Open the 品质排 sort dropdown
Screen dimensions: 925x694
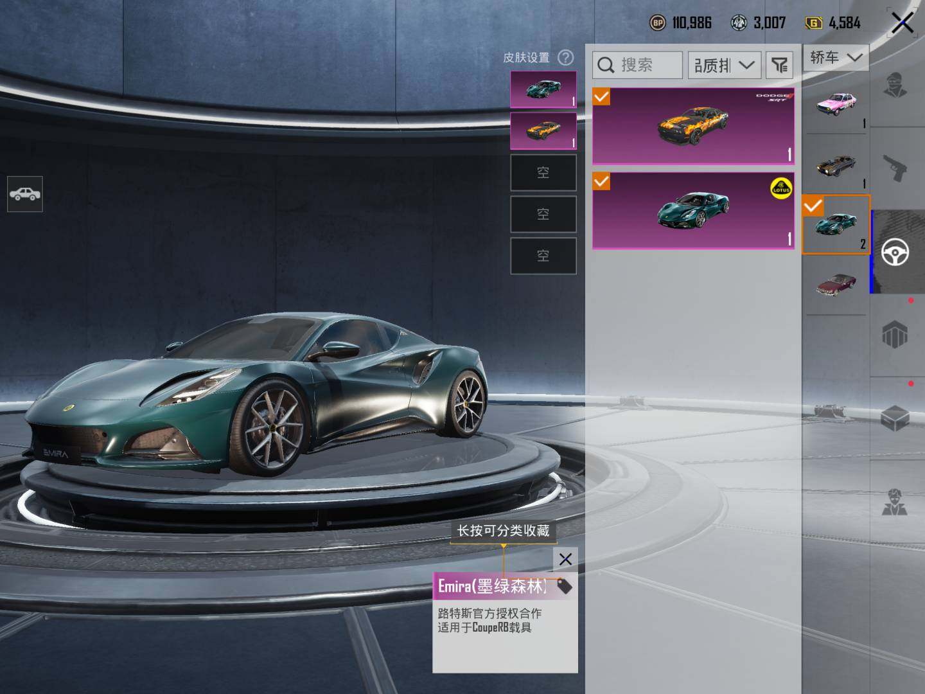pyautogui.click(x=724, y=65)
